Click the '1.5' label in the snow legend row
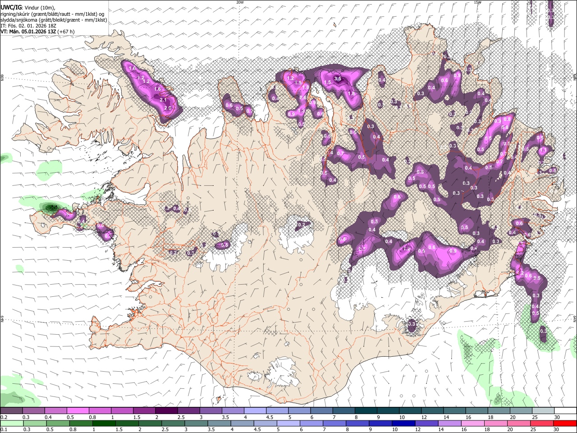The height and width of the screenshot is (433, 577). 137,417
